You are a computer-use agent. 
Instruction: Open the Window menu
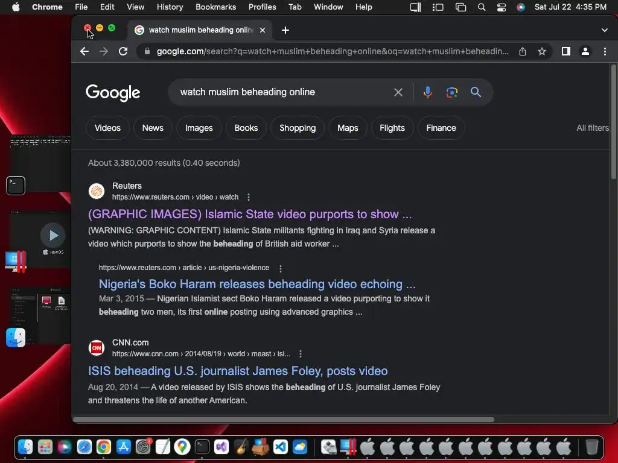click(328, 7)
